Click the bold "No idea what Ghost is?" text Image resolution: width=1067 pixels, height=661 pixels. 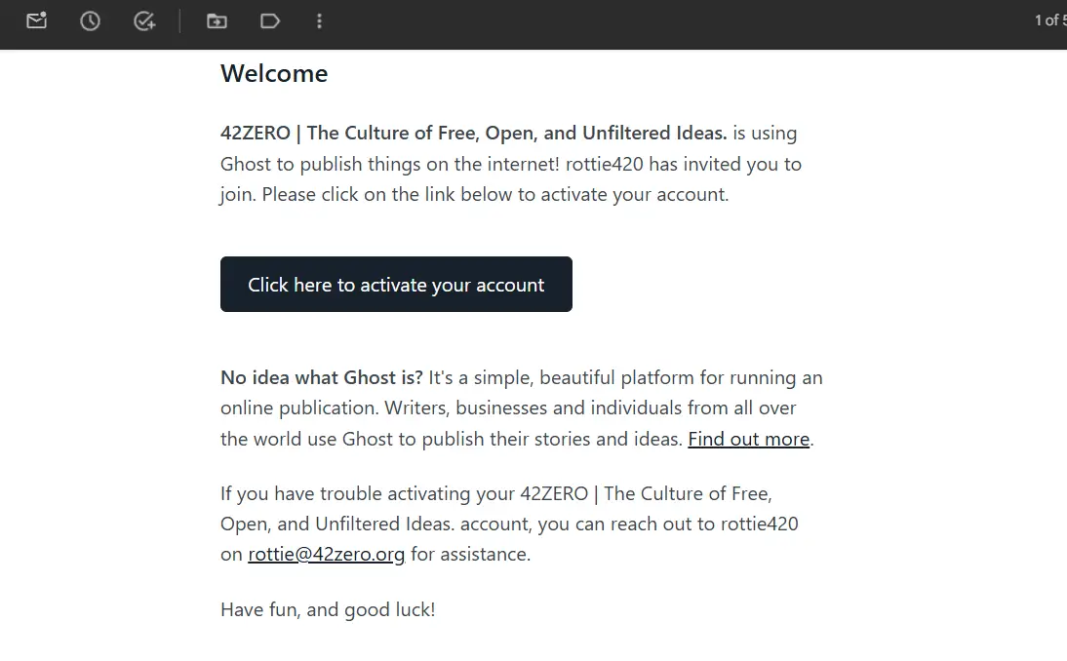point(321,377)
